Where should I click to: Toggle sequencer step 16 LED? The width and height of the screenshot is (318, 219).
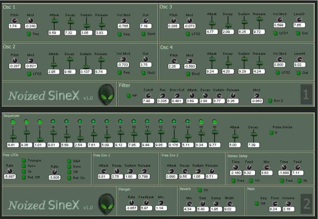(x=214, y=122)
